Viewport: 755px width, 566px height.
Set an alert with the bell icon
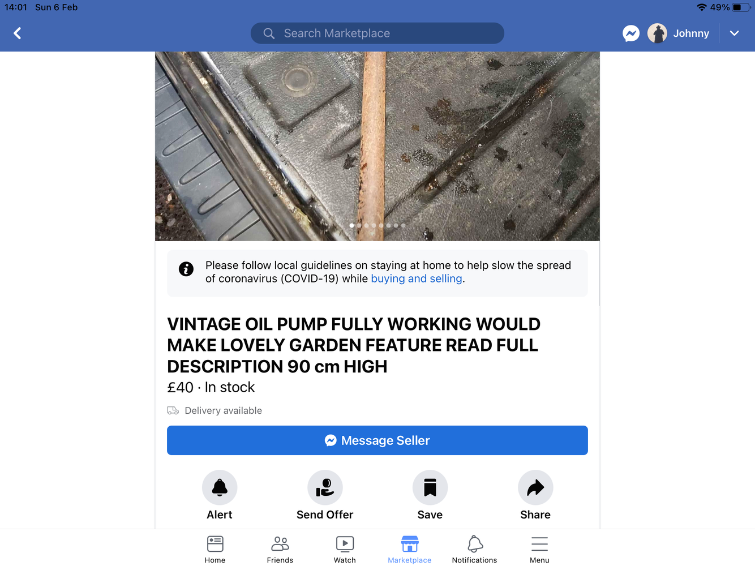point(220,487)
